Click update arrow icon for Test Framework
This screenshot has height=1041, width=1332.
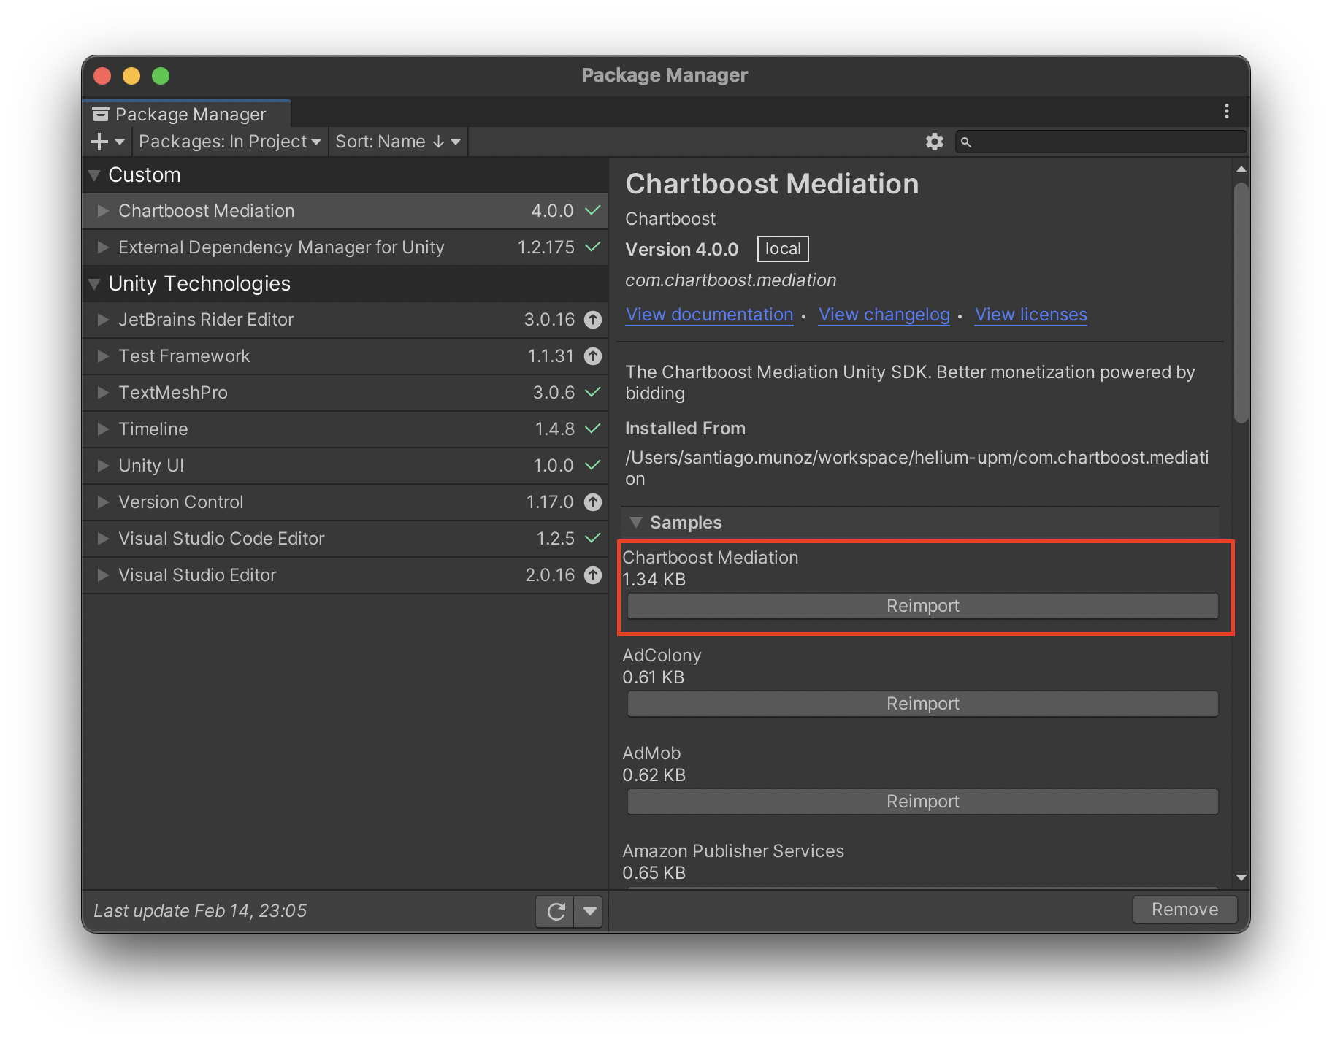[593, 356]
